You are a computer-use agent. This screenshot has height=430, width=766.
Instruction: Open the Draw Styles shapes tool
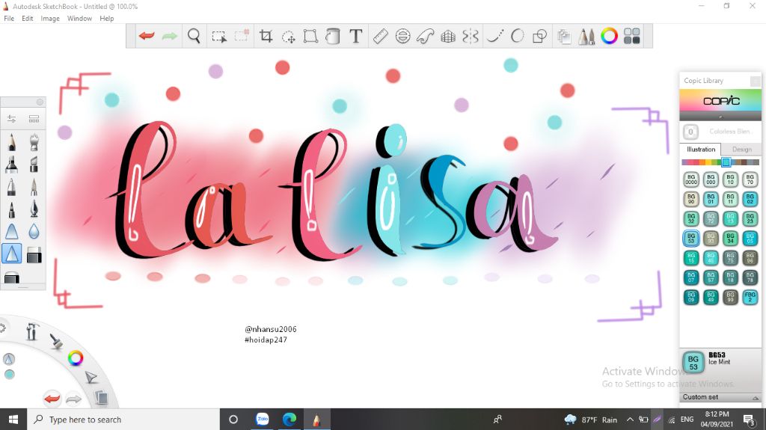(x=539, y=36)
